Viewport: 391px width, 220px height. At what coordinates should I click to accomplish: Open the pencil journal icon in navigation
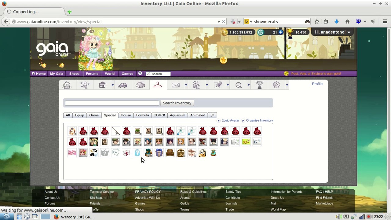[218, 85]
